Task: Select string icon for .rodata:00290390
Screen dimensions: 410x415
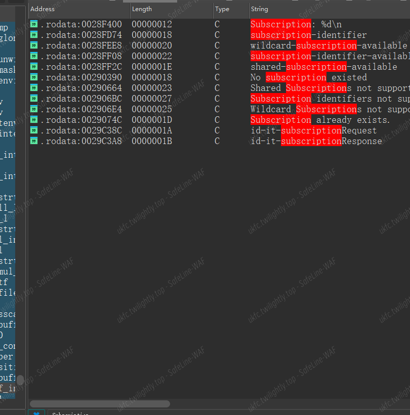Action: (x=34, y=77)
